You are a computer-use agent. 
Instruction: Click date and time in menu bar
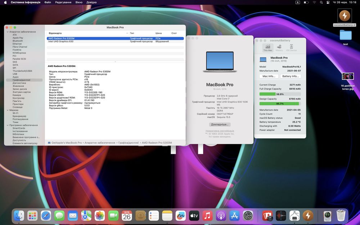coord(345,2)
